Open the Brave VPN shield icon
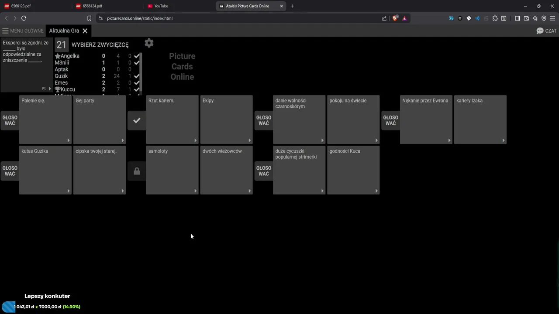This screenshot has width=559, height=314. [544, 18]
